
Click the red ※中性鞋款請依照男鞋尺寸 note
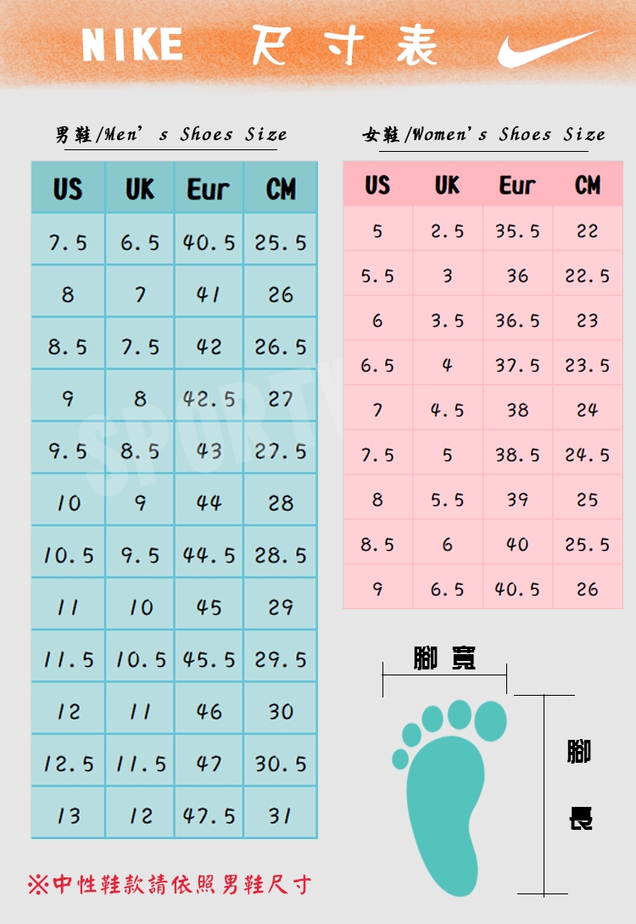click(x=170, y=886)
